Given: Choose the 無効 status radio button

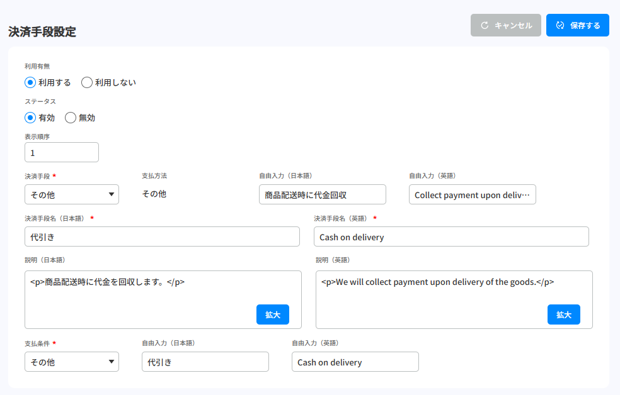Looking at the screenshot, I should [71, 118].
